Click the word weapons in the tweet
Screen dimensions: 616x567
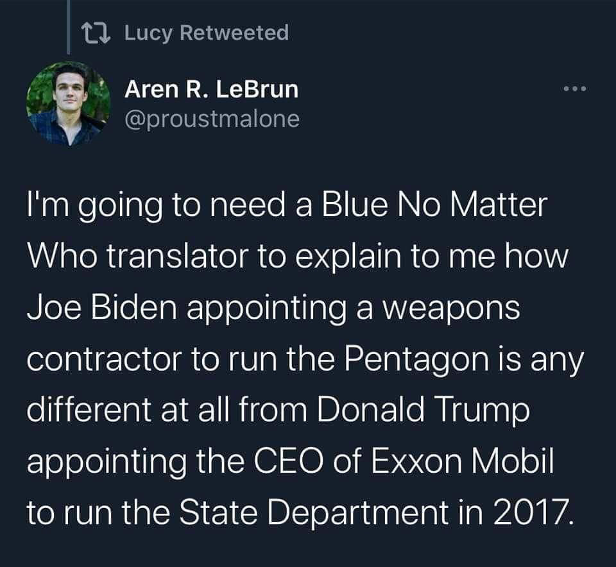451,309
